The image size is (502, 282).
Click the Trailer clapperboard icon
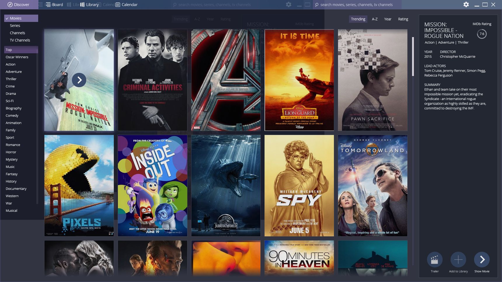tap(435, 260)
